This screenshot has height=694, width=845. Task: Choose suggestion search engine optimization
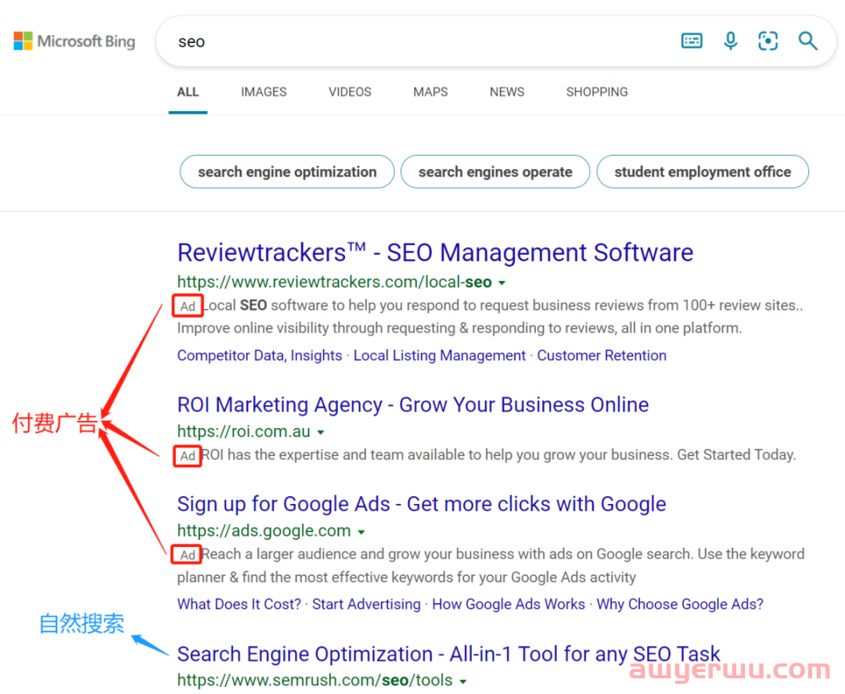pos(287,172)
